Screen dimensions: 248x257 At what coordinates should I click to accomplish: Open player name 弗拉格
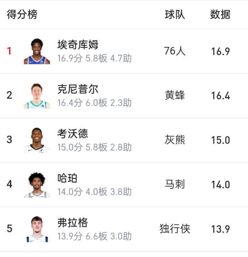point(73,223)
